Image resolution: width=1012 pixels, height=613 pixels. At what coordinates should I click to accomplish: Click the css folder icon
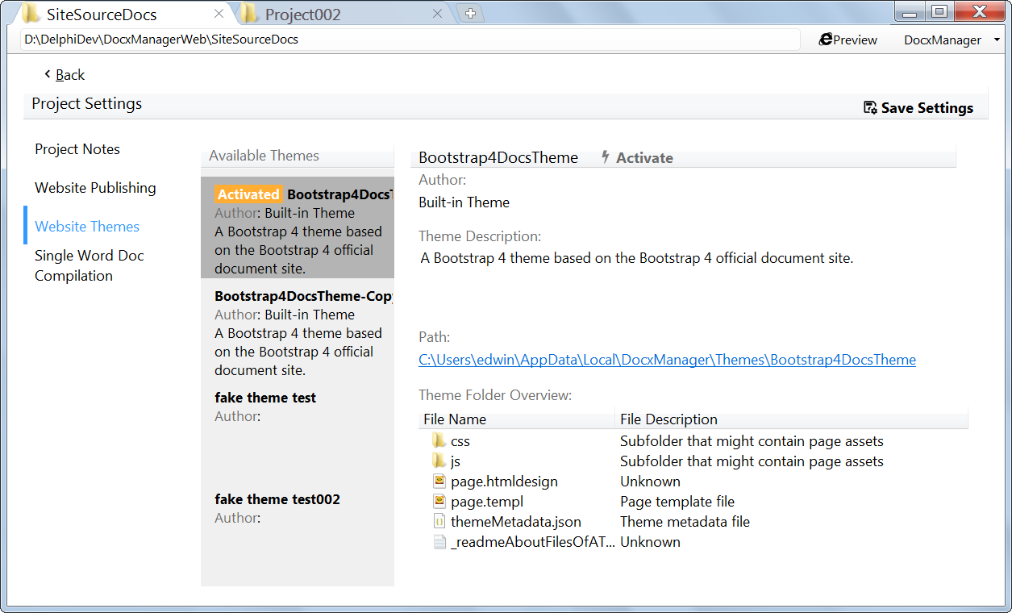click(439, 440)
